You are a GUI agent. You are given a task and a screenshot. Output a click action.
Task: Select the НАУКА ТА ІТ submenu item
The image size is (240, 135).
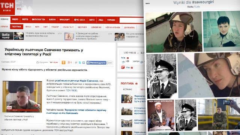[x=68, y=27]
